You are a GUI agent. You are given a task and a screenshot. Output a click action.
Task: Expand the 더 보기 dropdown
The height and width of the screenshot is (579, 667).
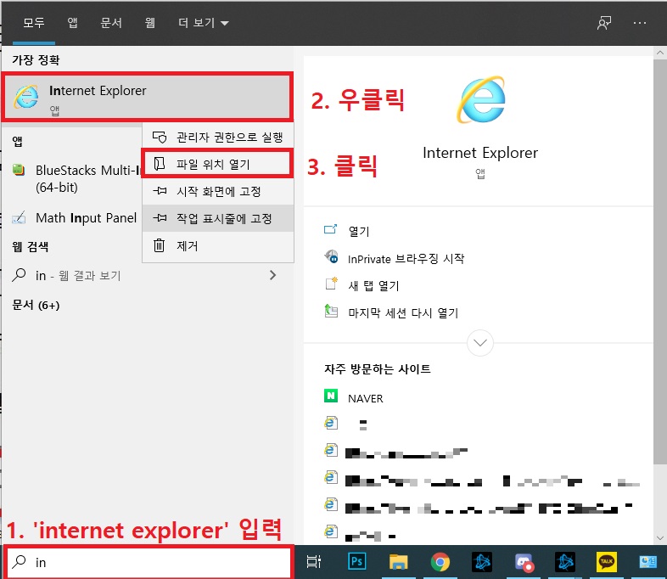click(x=204, y=23)
